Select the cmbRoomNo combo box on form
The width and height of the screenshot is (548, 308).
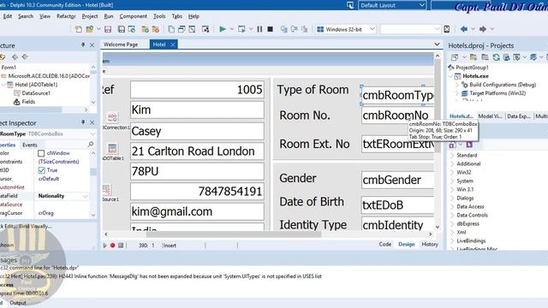pyautogui.click(x=397, y=115)
